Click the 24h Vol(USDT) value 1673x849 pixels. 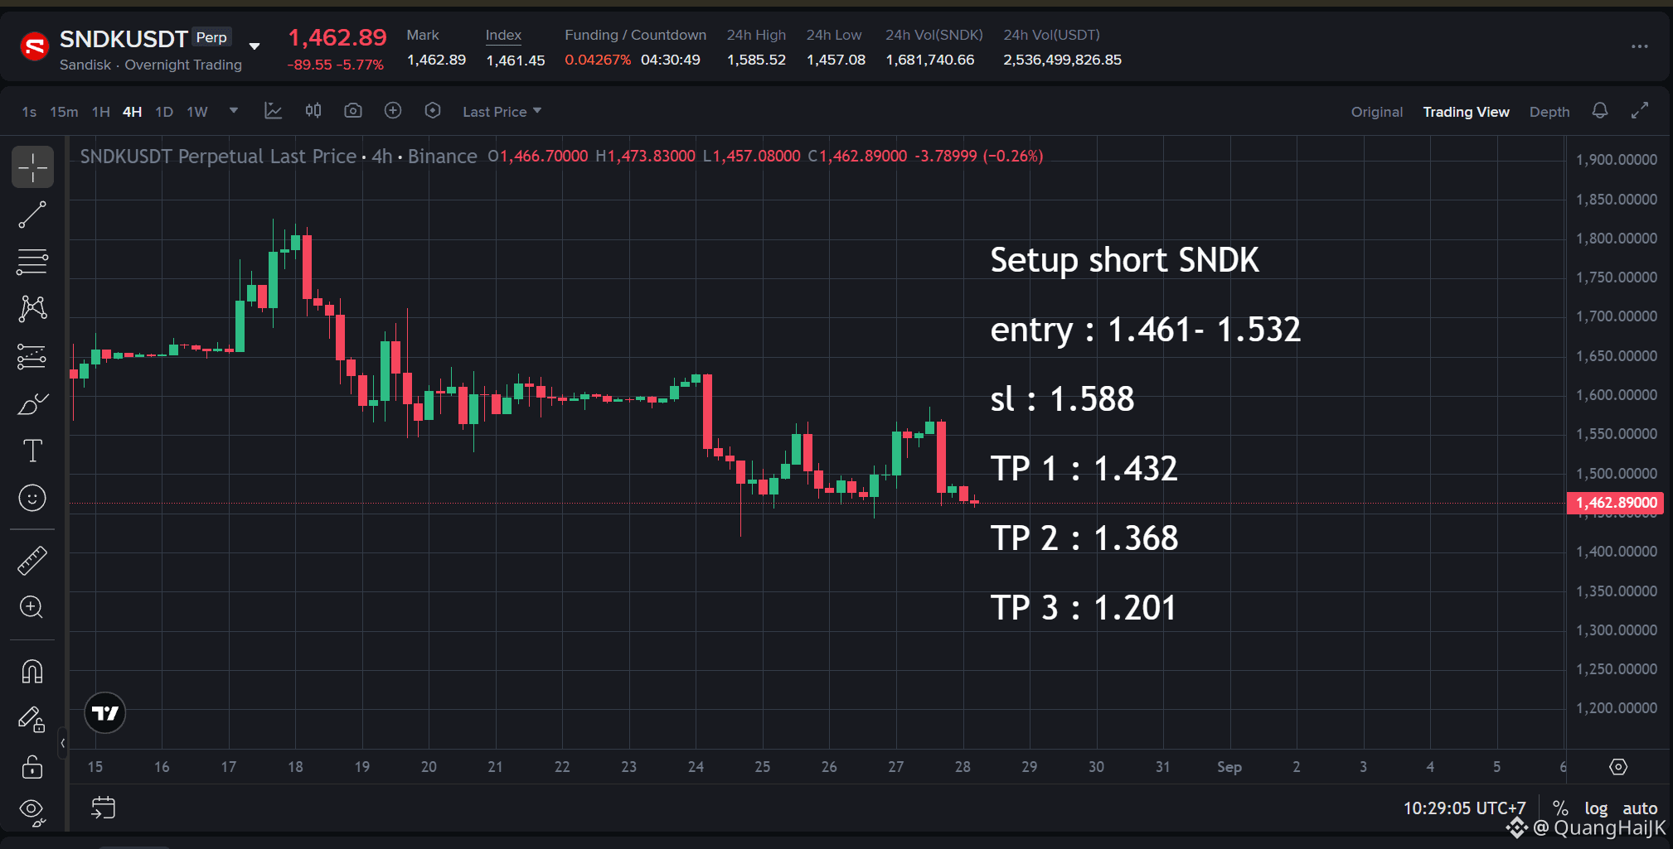click(x=1062, y=60)
